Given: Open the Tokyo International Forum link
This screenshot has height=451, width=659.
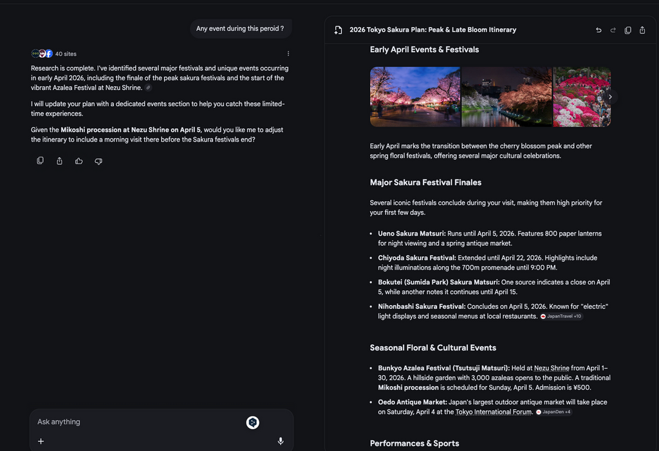Looking at the screenshot, I should click(x=493, y=412).
